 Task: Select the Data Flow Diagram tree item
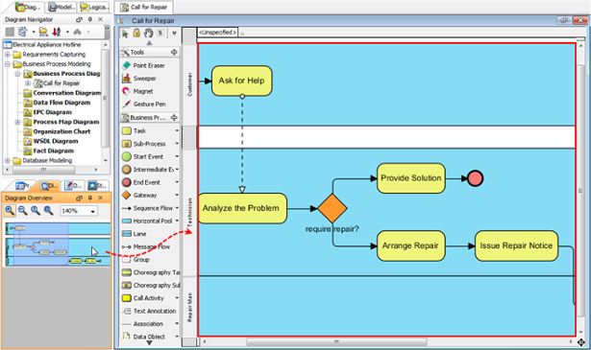click(x=58, y=103)
